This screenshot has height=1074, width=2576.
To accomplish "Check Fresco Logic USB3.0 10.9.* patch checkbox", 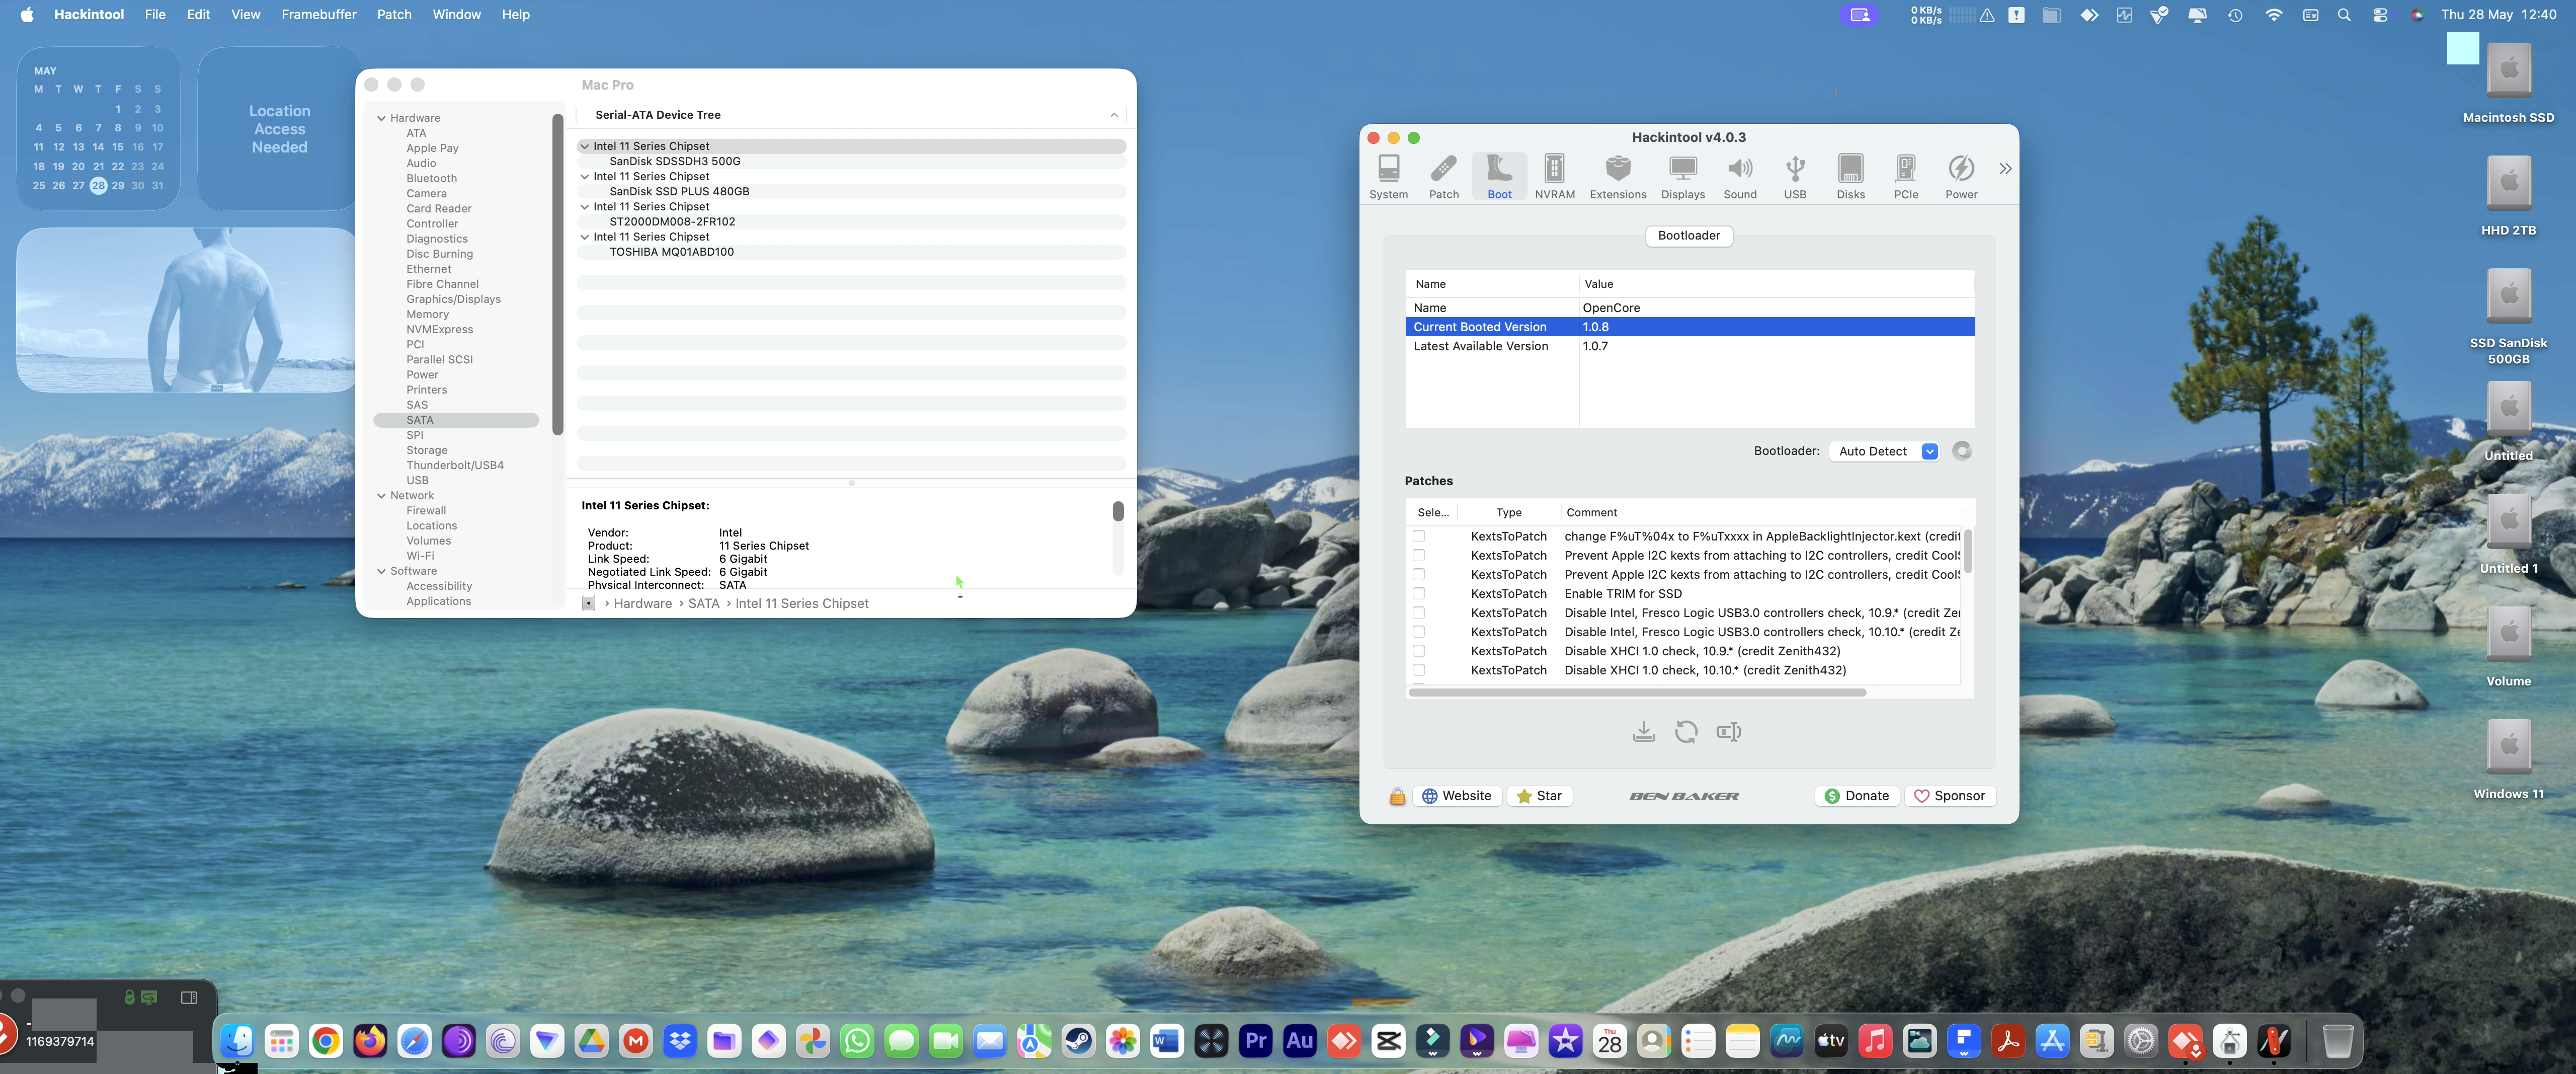I will click(x=1418, y=612).
